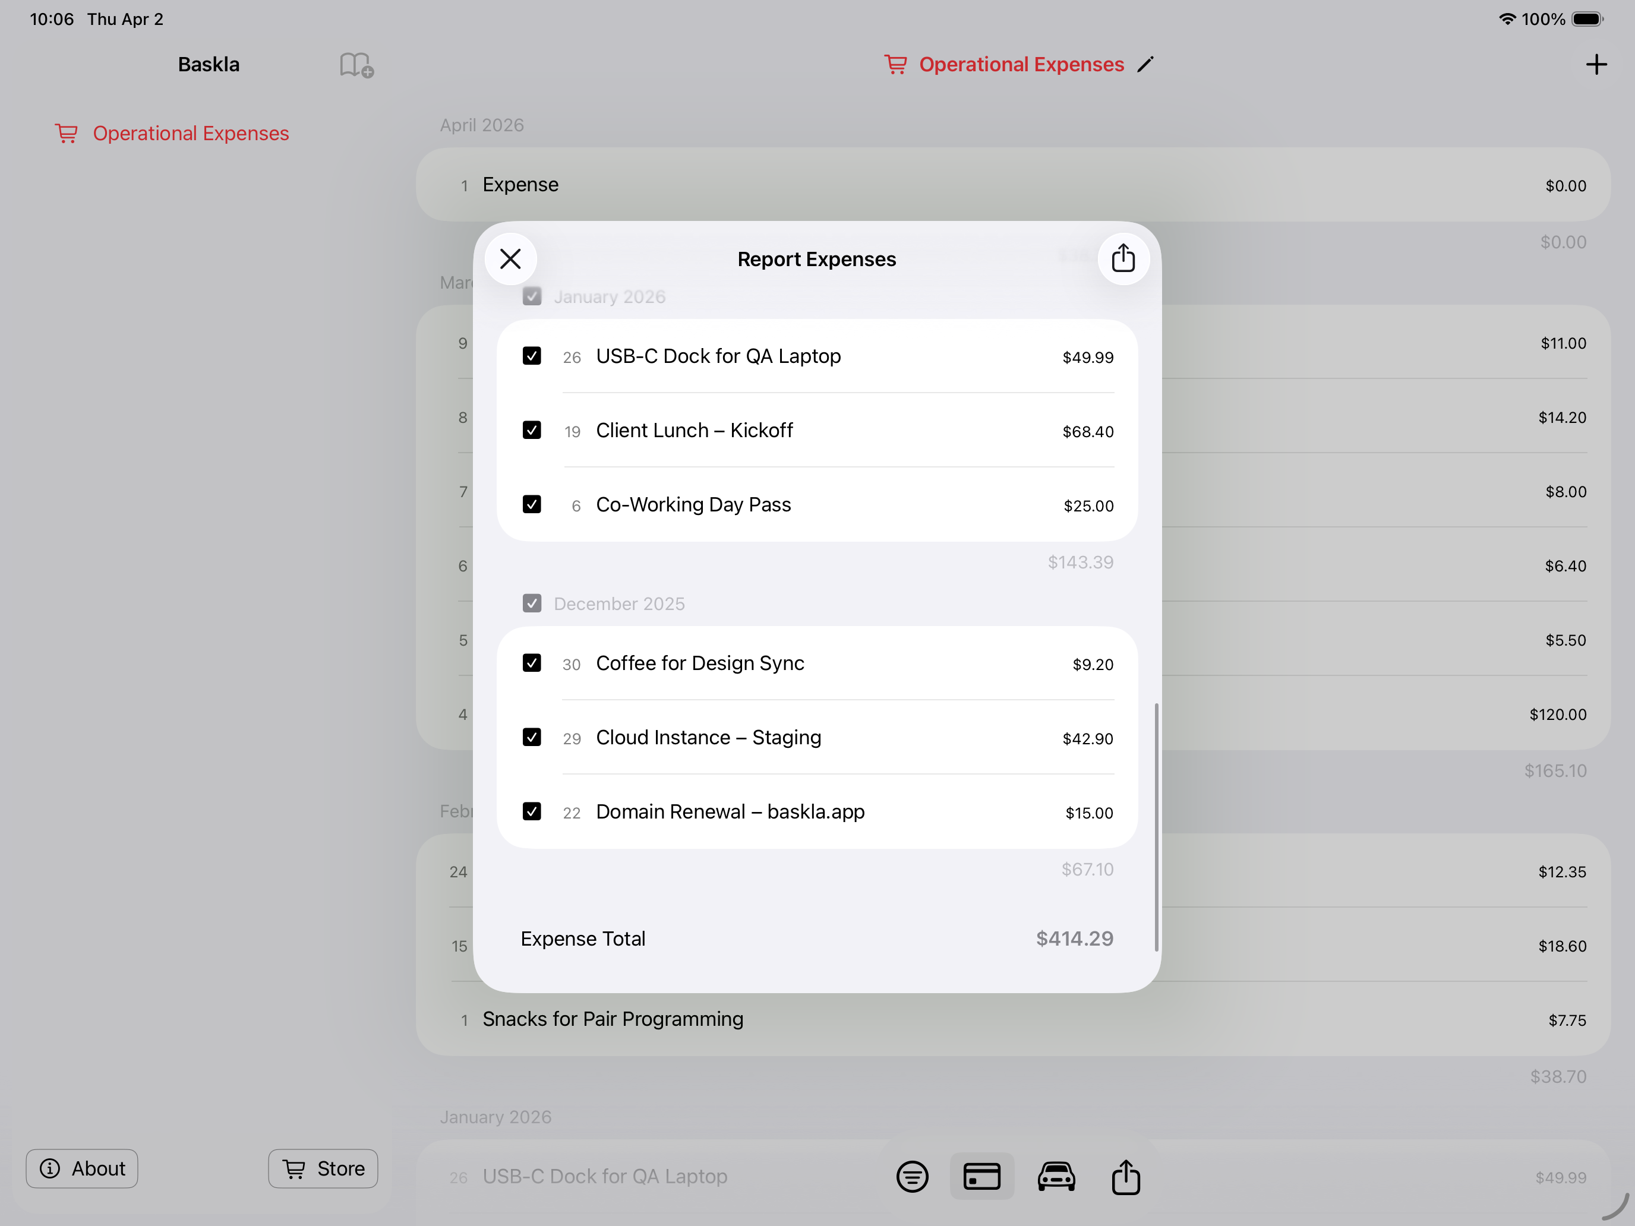Tap the plus add expense icon
The height and width of the screenshot is (1226, 1635).
(x=1596, y=65)
